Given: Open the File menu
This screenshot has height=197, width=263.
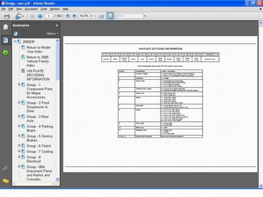Looking at the screenshot, I should coord(3,9).
